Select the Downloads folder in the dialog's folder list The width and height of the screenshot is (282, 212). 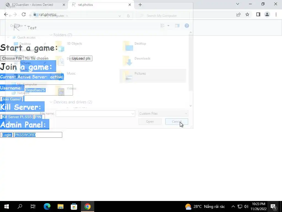pos(153,61)
